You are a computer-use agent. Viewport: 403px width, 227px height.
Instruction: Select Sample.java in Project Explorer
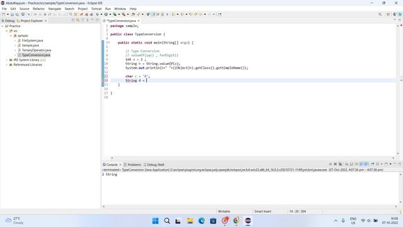[30, 45]
